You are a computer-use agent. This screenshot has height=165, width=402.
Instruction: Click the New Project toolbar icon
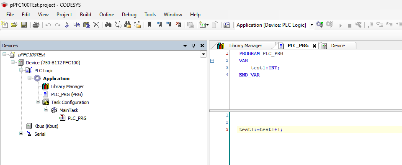tap(5, 25)
